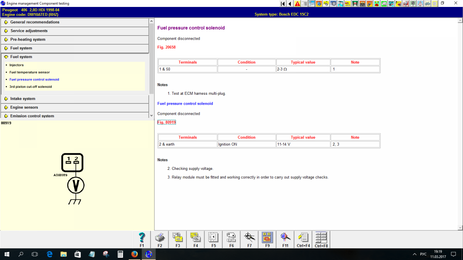Print the page with the F2 printer icon

[160, 239]
